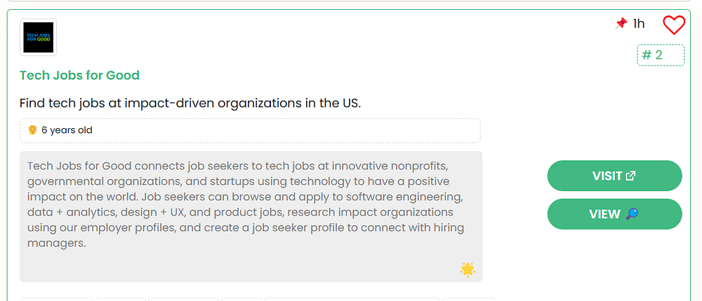Viewport: 702px width, 301px height.
Task: Select the widest tag chip below description
Action: click(352, 299)
